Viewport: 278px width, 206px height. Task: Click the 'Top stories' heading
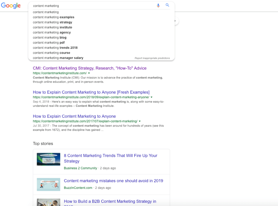pos(43,144)
